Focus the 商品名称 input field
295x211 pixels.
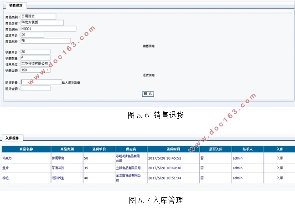coord(42,22)
